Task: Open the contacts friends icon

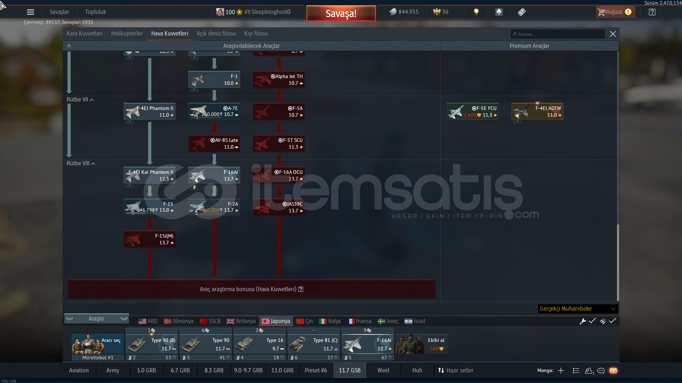Action: coord(589,371)
